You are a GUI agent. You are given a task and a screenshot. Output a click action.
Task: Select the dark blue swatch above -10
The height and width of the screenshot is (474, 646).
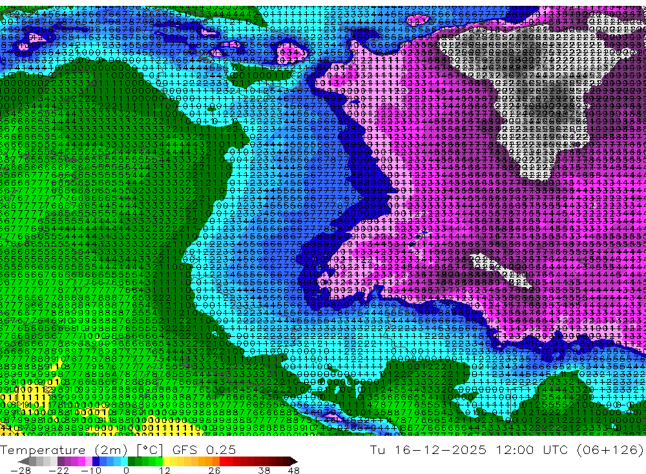(96, 461)
